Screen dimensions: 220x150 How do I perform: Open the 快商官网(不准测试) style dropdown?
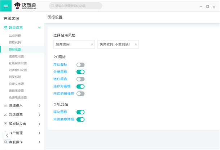click(x=118, y=44)
